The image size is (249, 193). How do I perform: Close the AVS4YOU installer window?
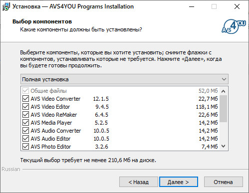tap(237, 6)
